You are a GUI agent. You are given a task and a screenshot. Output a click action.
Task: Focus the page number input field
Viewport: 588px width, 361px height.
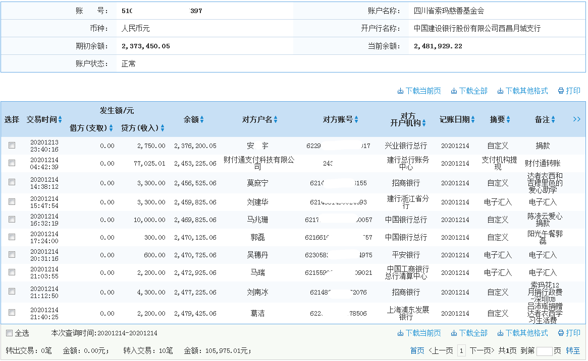tap(544, 351)
